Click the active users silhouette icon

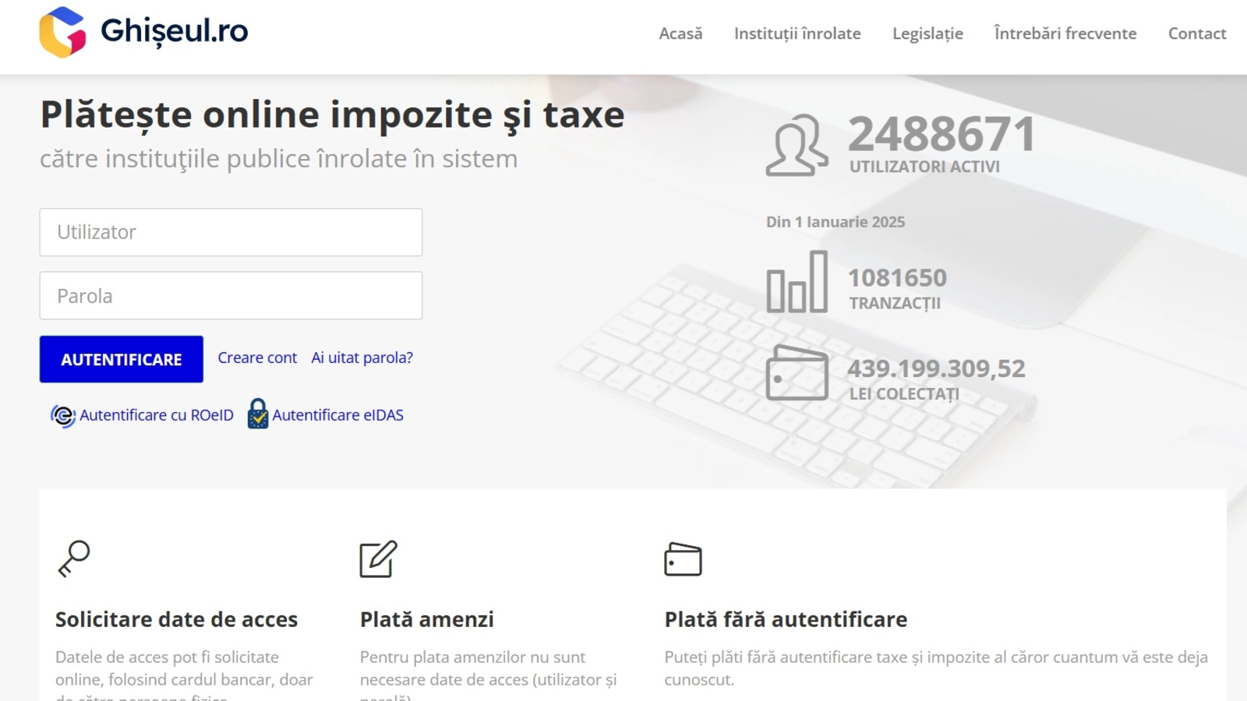(x=797, y=146)
